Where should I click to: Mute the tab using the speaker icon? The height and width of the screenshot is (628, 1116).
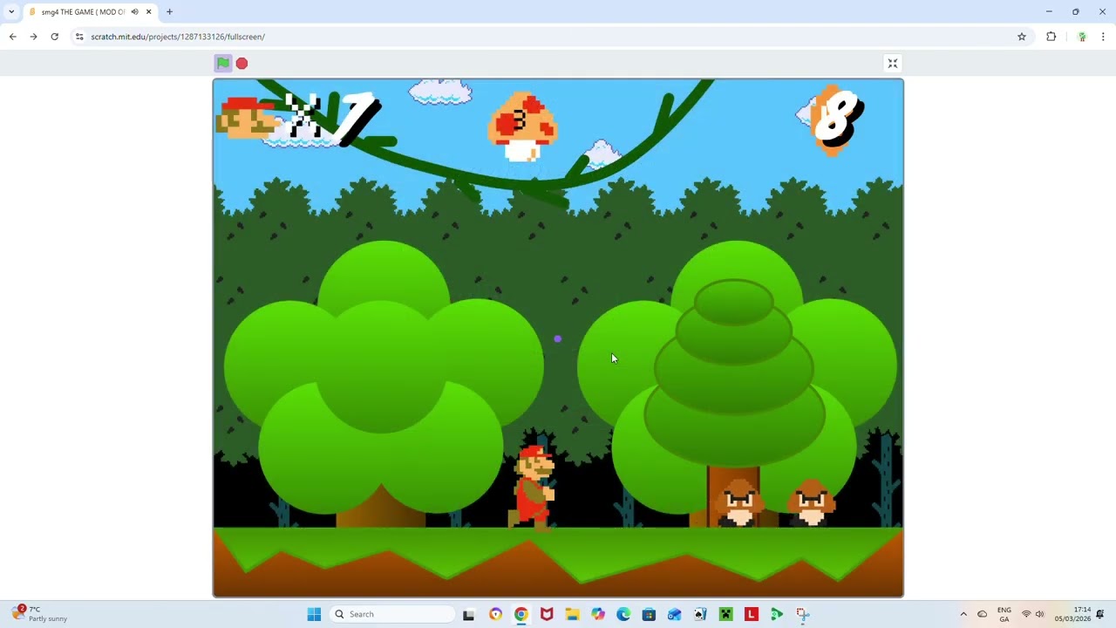(x=134, y=12)
